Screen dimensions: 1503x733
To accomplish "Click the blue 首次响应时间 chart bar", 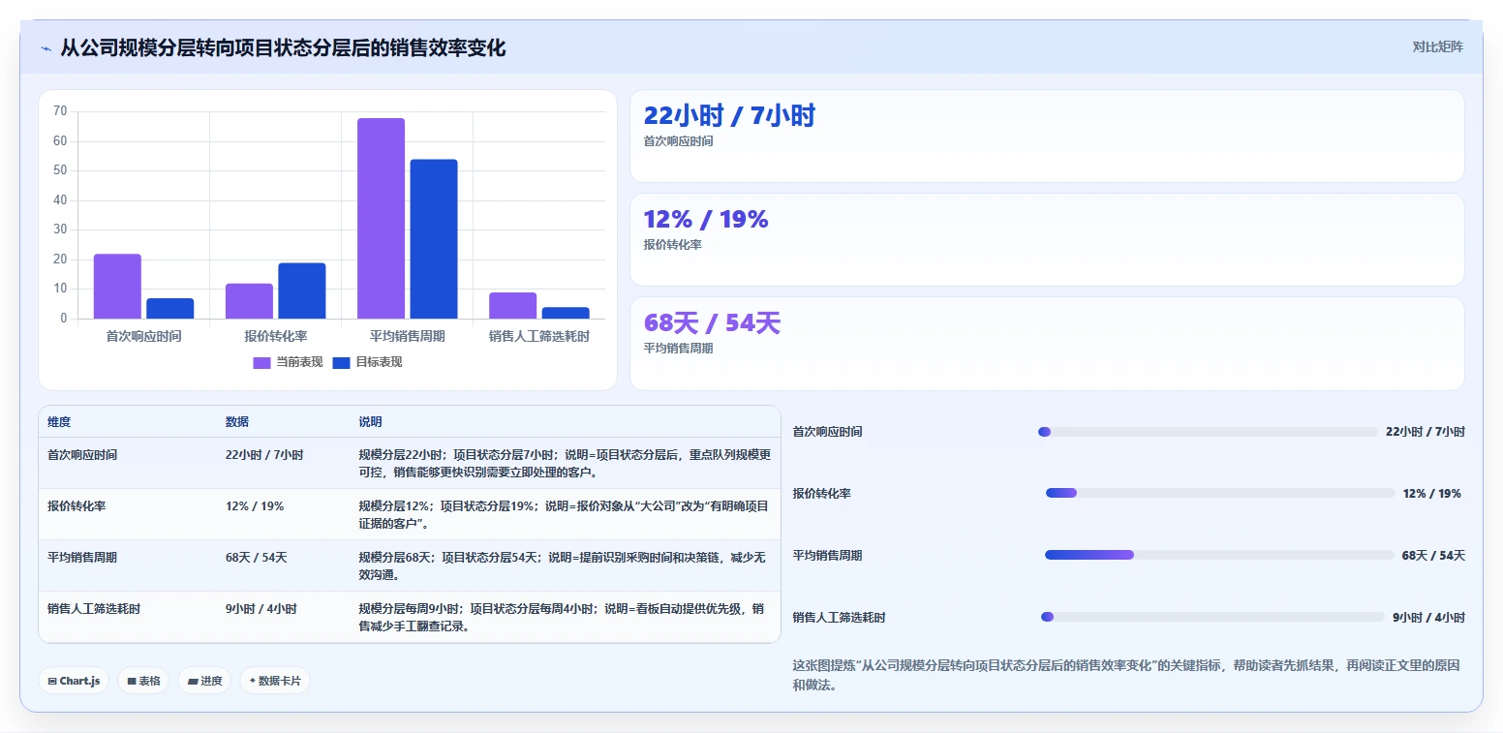I will pos(170,308).
